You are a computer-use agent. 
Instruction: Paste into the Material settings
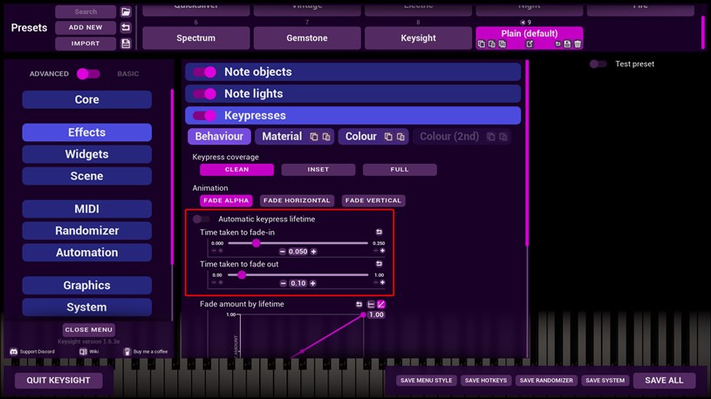click(326, 137)
